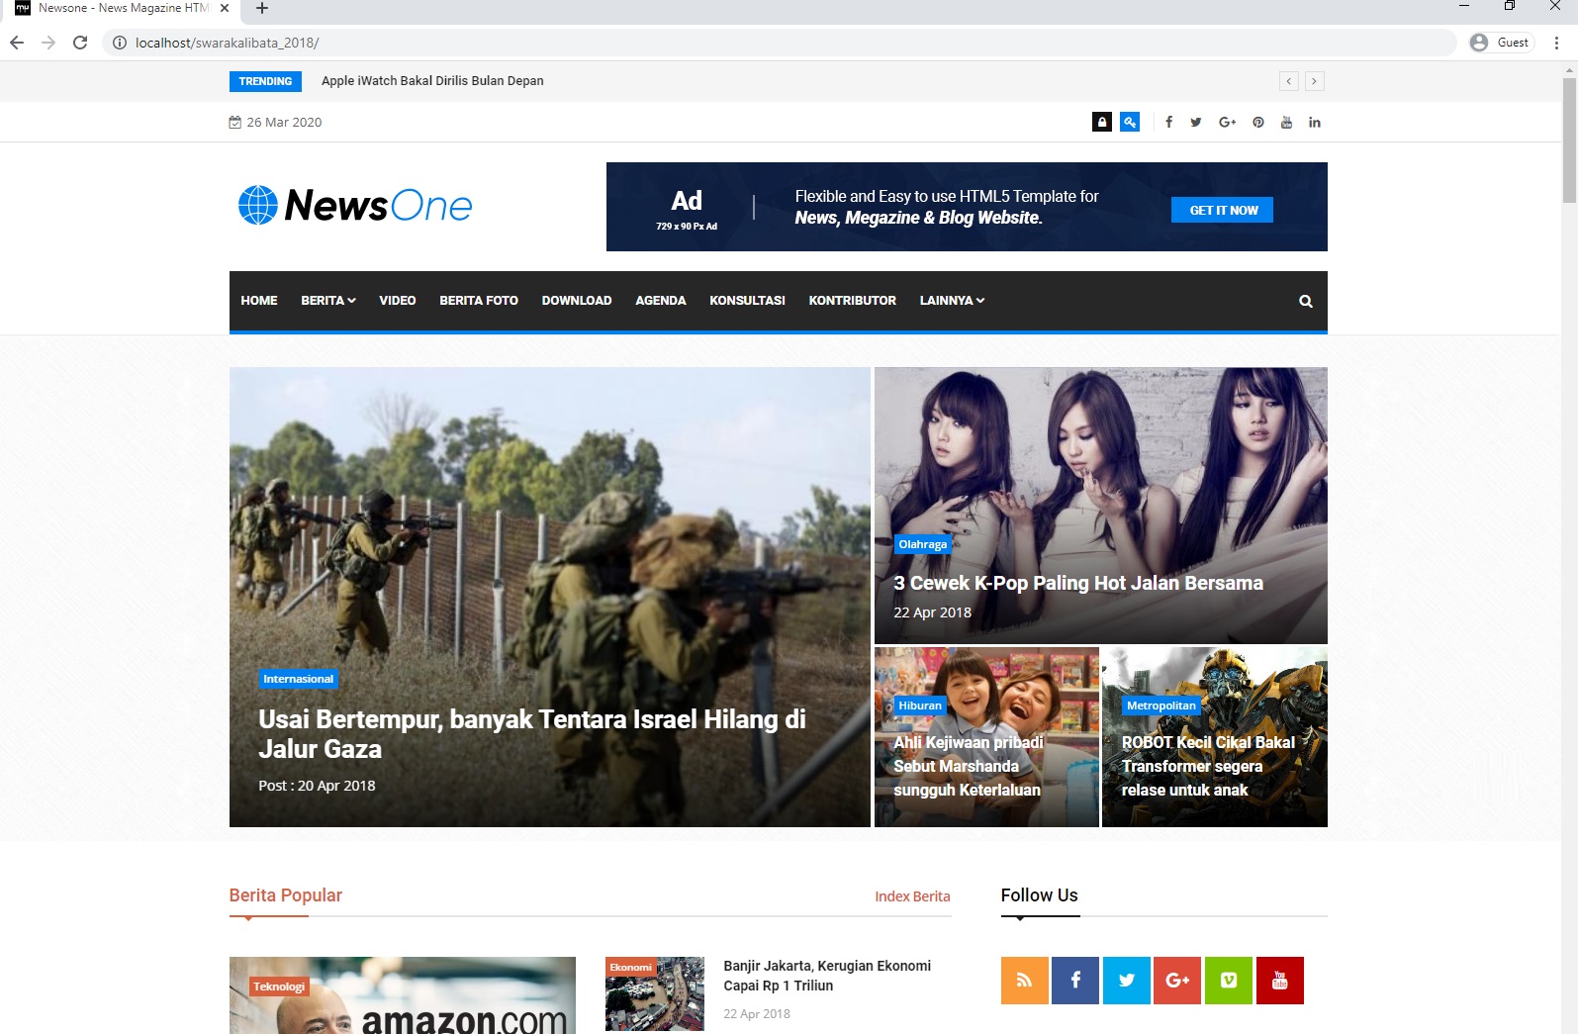The height and width of the screenshot is (1034, 1578).
Task: Expand the LAINNYA dropdown menu
Action: [952, 301]
